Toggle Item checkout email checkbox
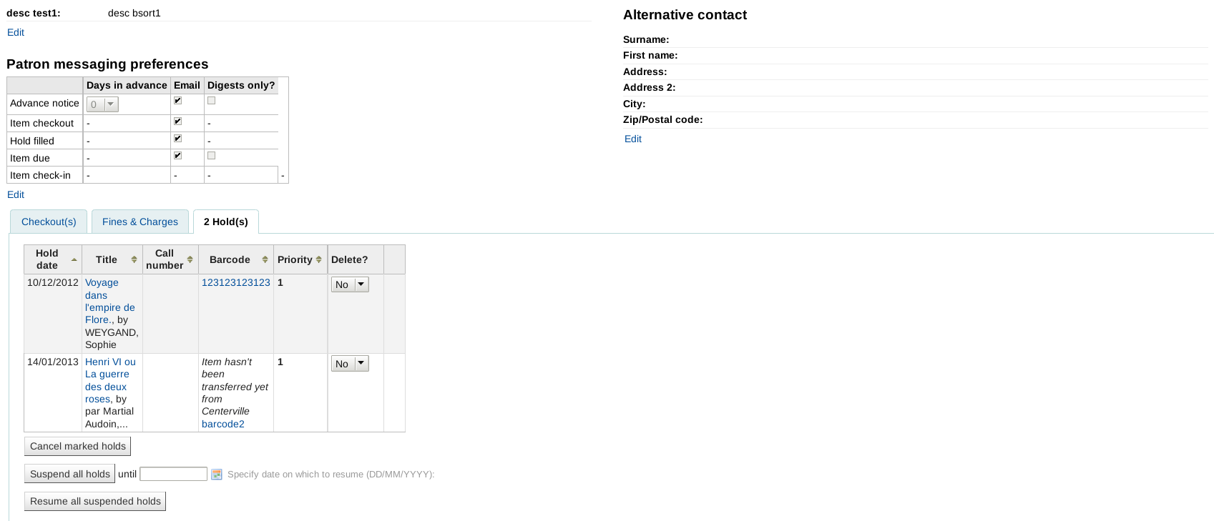This screenshot has height=521, width=1214. point(177,121)
